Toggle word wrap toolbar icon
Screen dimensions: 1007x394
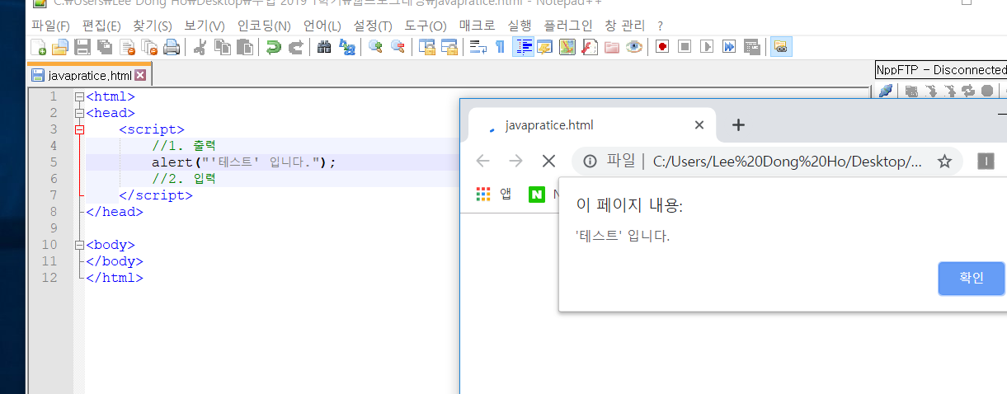click(x=478, y=47)
